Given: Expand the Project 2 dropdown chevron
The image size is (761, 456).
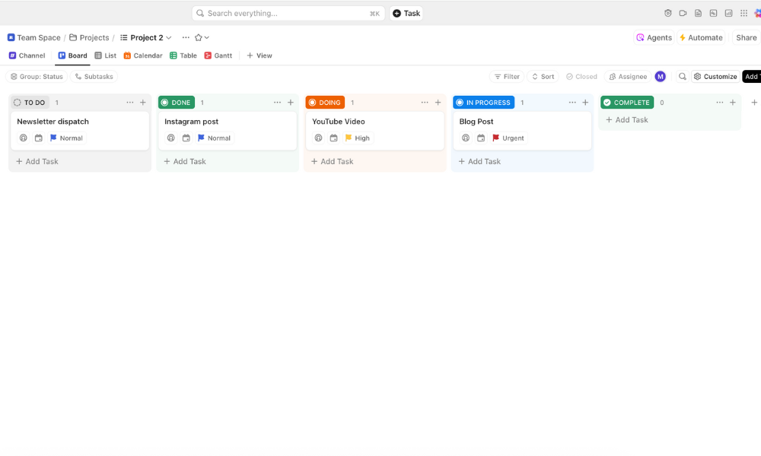Looking at the screenshot, I should pyautogui.click(x=169, y=38).
